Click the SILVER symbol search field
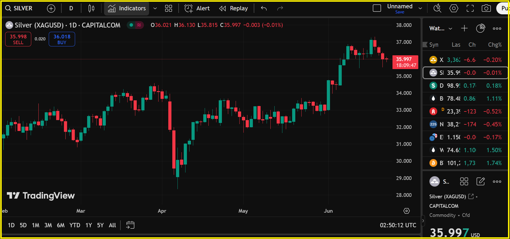The height and width of the screenshot is (239, 510). 19,9
